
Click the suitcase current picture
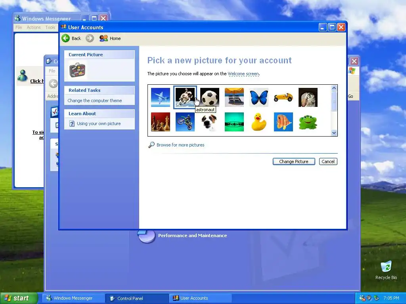point(77,70)
